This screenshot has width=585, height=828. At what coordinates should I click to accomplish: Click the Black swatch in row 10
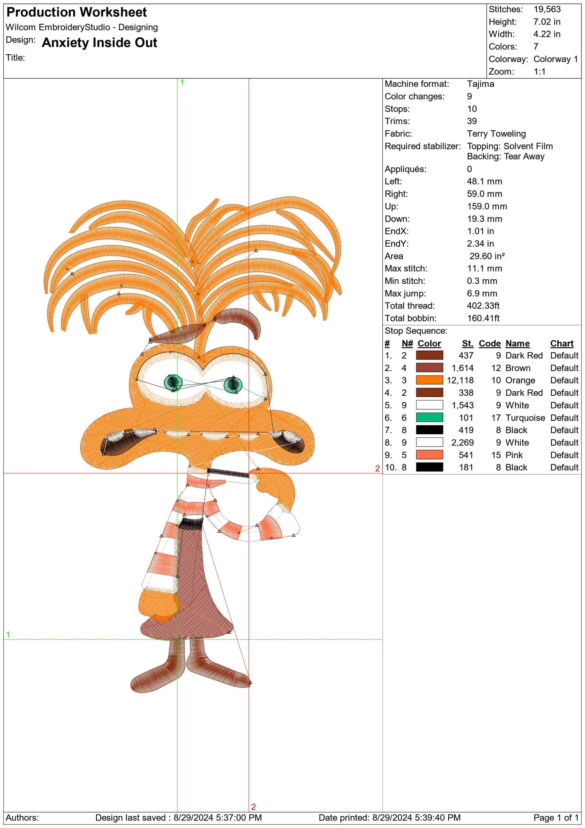click(x=429, y=467)
